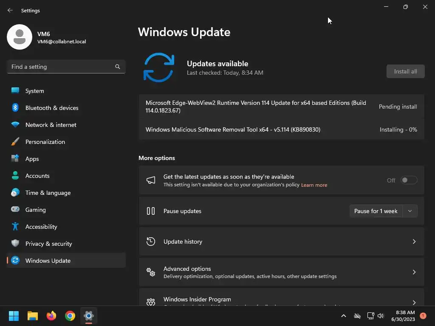The image size is (435, 326).
Task: Launch Firefox from the taskbar
Action: tap(51, 316)
